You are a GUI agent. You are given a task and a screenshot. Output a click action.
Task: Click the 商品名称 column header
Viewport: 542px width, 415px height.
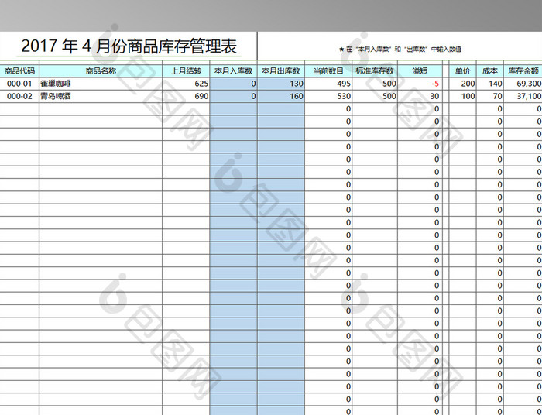point(101,70)
